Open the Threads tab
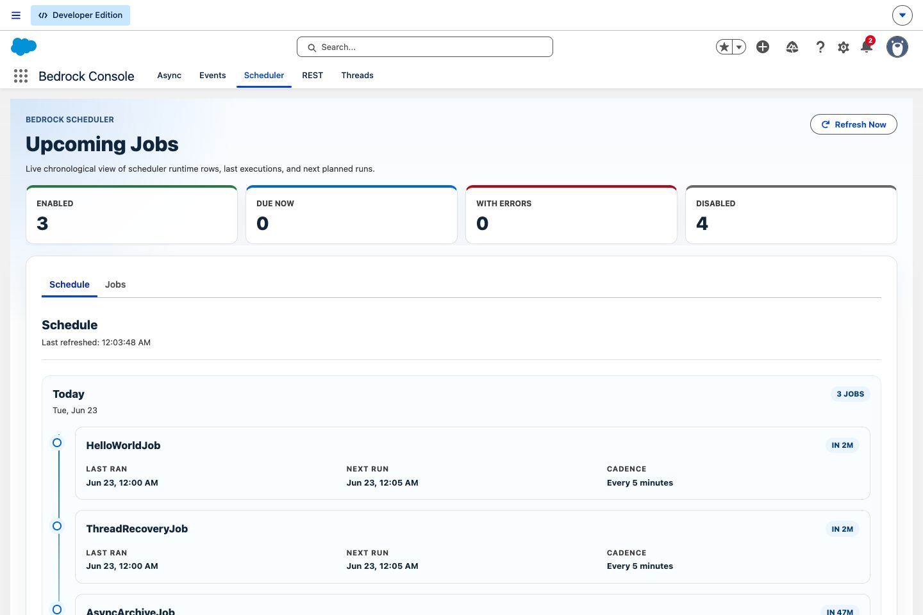 tap(357, 76)
